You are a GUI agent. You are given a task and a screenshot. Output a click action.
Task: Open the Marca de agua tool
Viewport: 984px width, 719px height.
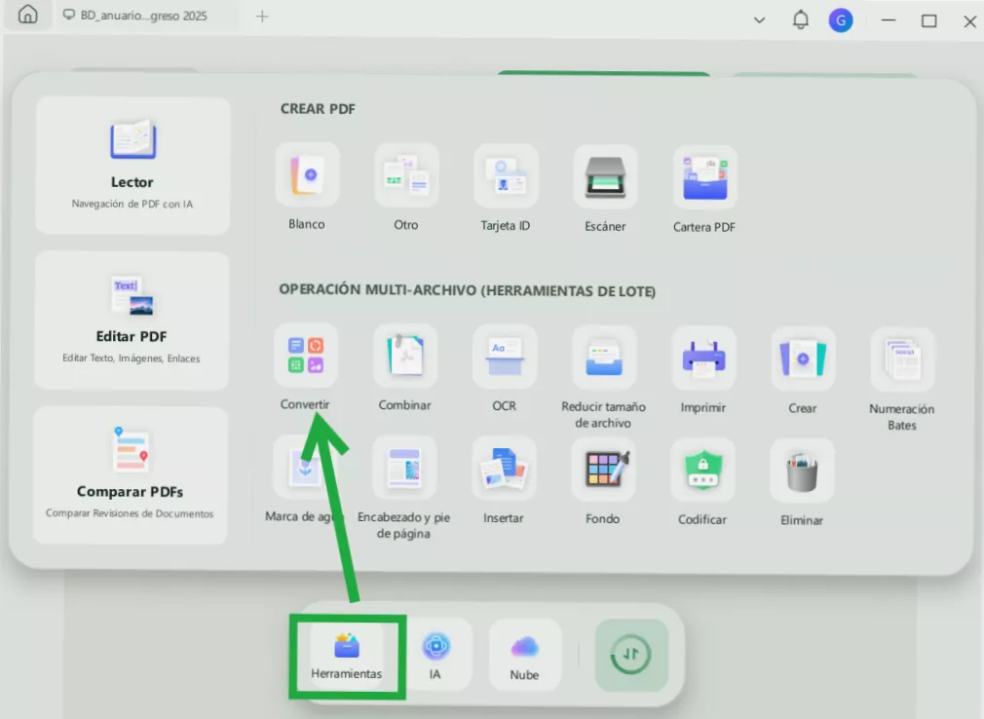click(x=304, y=468)
